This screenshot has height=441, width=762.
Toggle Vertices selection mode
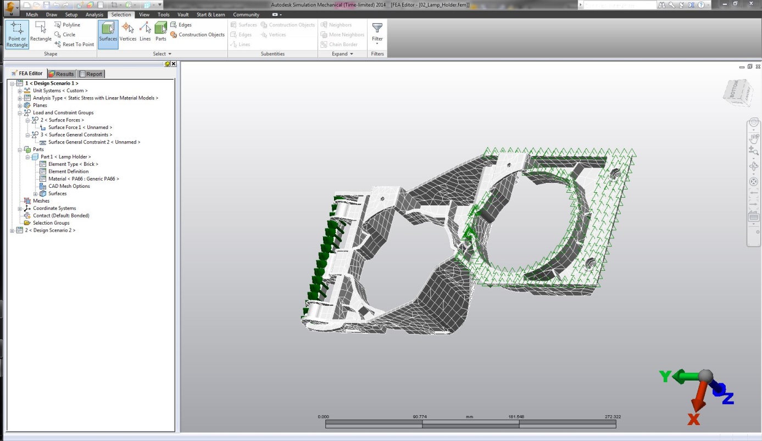click(128, 32)
